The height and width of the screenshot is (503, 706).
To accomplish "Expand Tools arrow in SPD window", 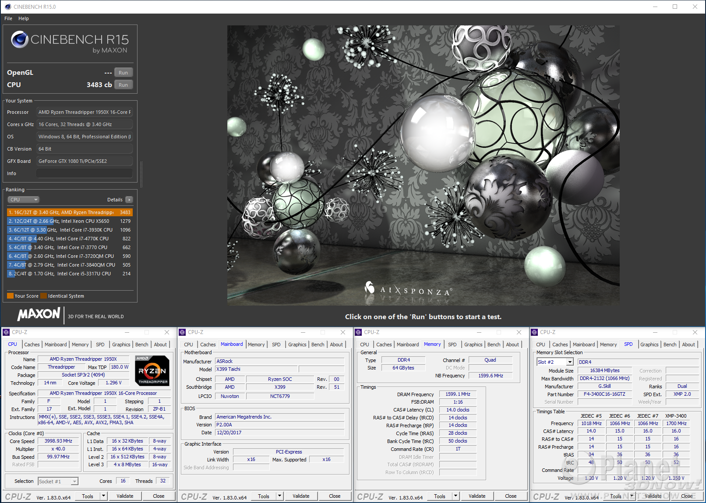I will tap(632, 496).
